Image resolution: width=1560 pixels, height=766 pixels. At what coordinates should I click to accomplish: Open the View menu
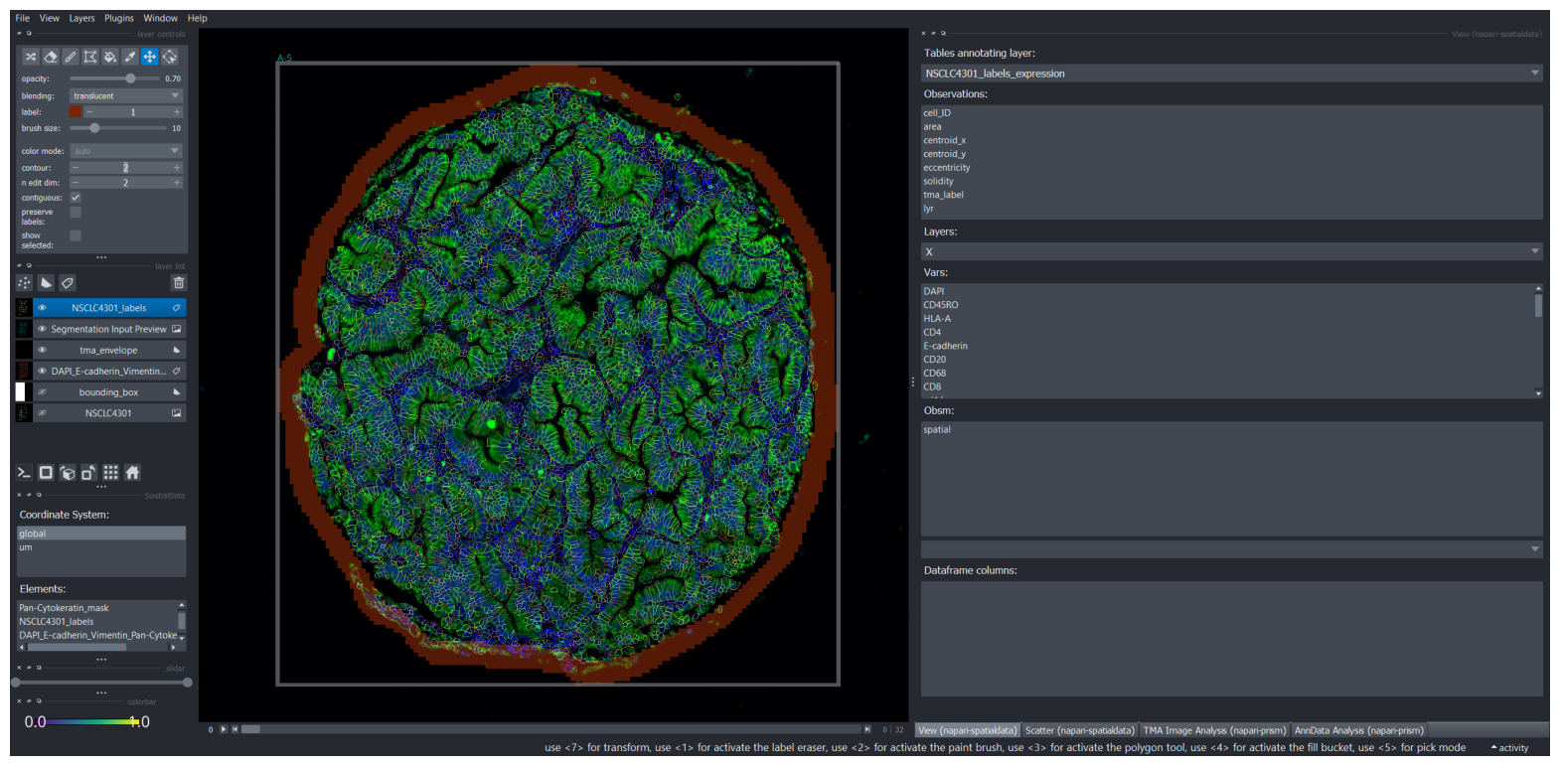click(x=50, y=18)
